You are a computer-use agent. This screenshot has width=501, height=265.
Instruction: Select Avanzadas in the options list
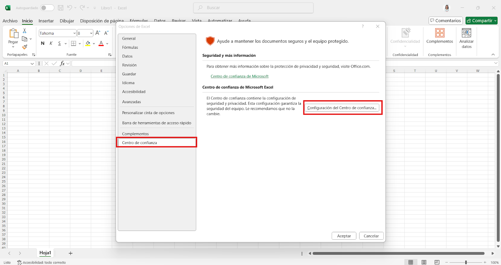[x=132, y=102]
